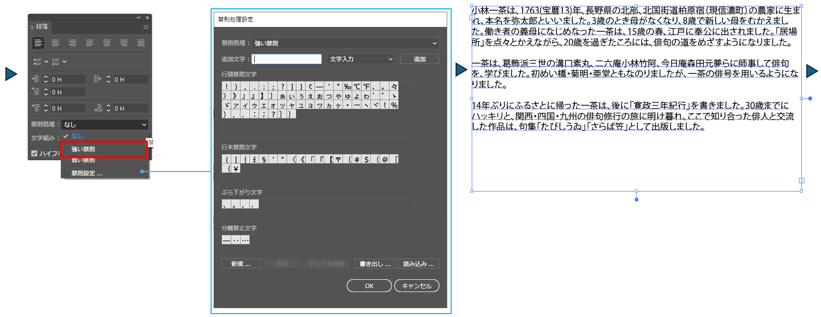Apply the numbered list icon
Screen dimensions: 821x317
55,62
